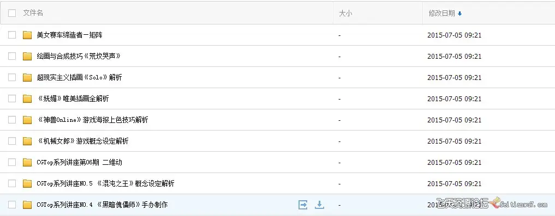This screenshot has height=216, width=555.
Task: Click the folder icon for 《神兽Online》游戏海报
Action: [x=27, y=120]
